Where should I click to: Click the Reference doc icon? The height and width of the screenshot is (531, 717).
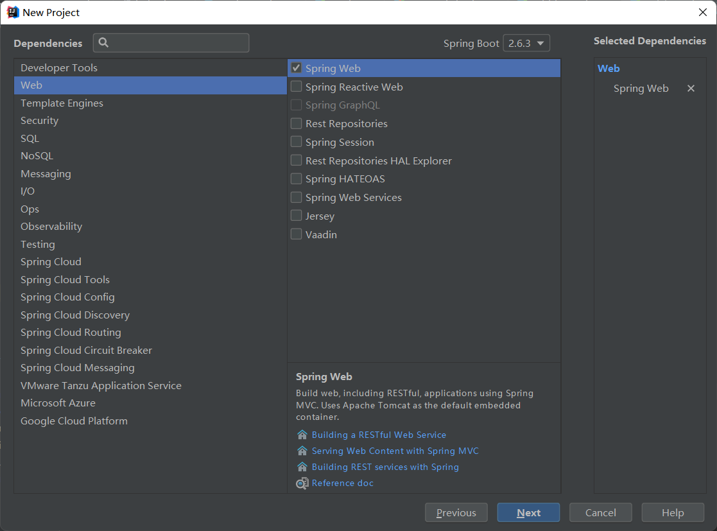pyautogui.click(x=302, y=483)
